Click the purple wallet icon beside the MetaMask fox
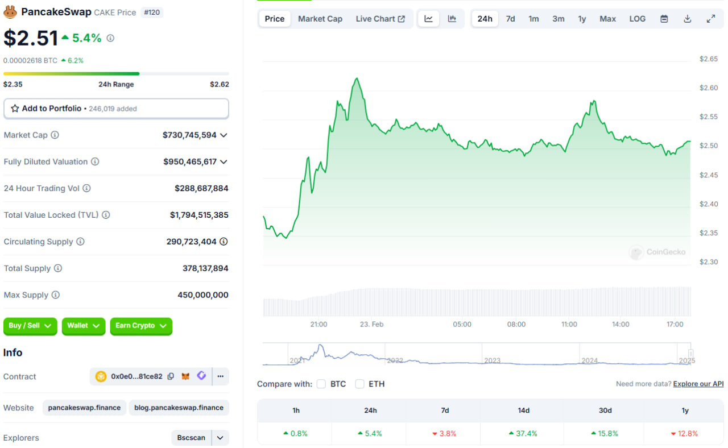 point(201,376)
